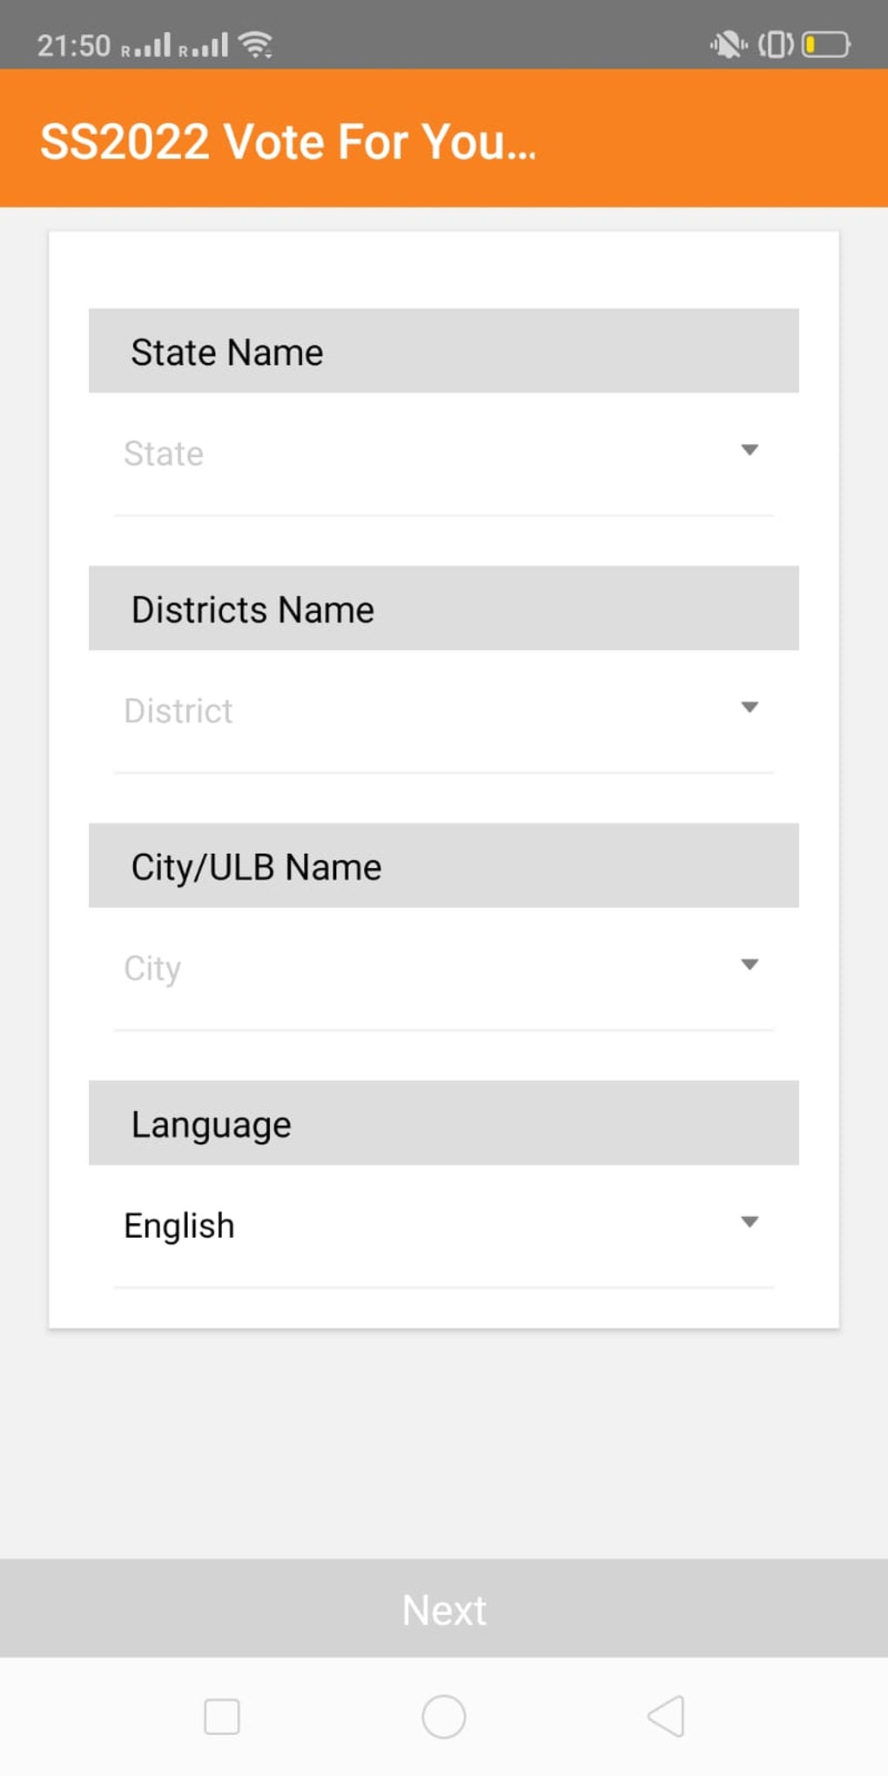Tap the SS2022 Vote For You title
The image size is (888, 1776).
[288, 141]
